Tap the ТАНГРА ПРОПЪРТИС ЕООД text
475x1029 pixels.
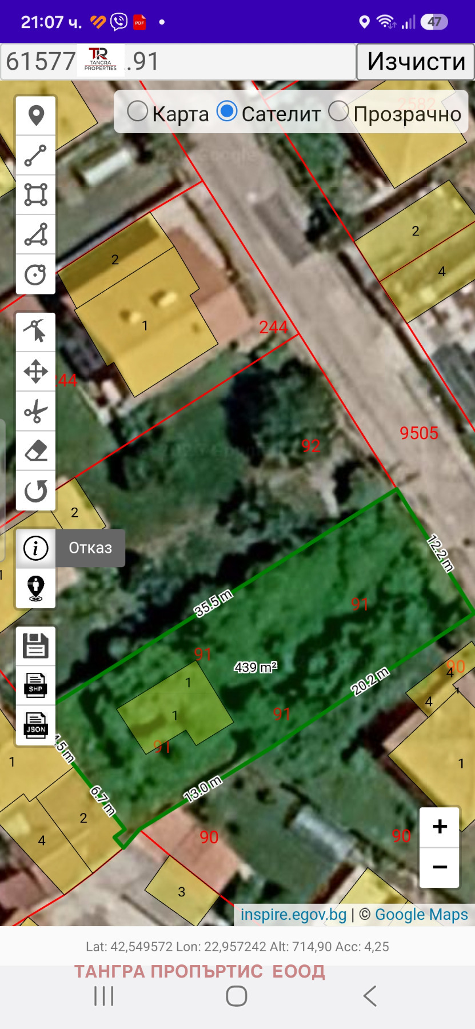pos(200,971)
